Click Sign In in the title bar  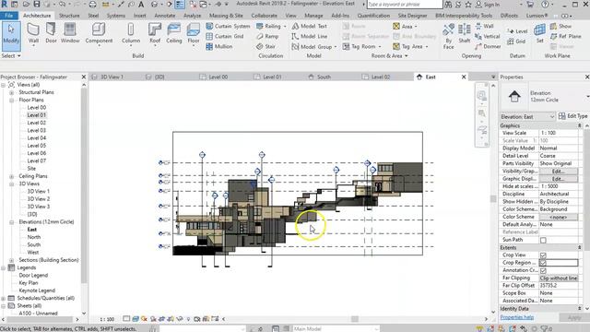pos(488,5)
